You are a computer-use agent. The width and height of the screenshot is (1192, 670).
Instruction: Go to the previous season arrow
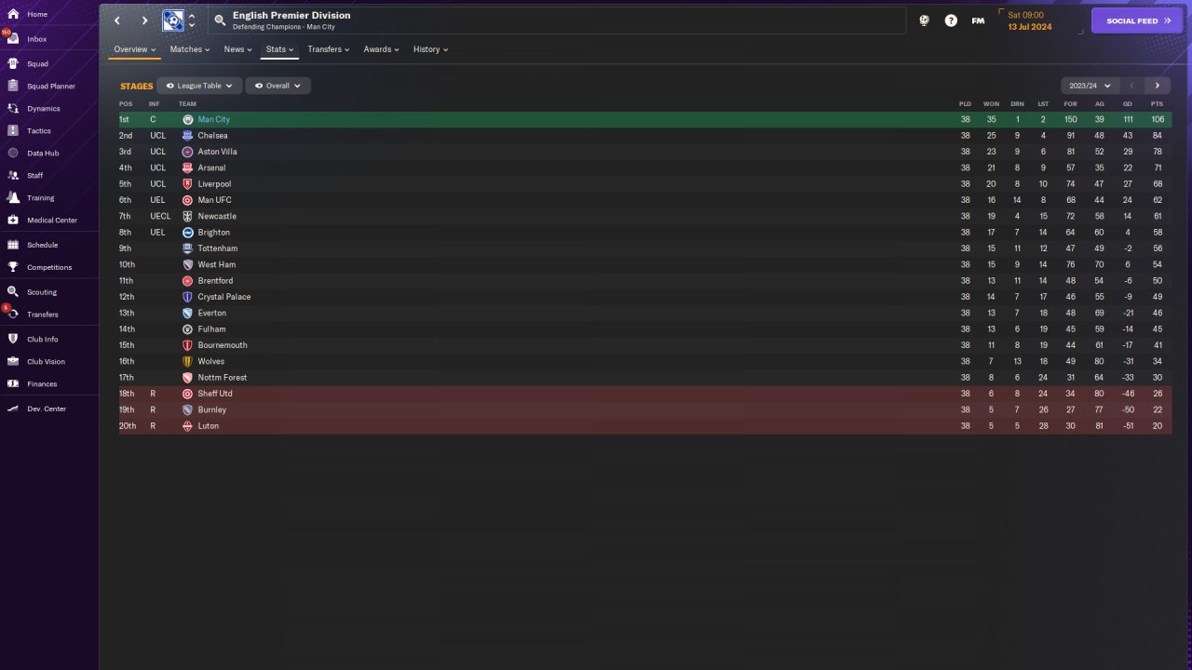[x=1131, y=86]
